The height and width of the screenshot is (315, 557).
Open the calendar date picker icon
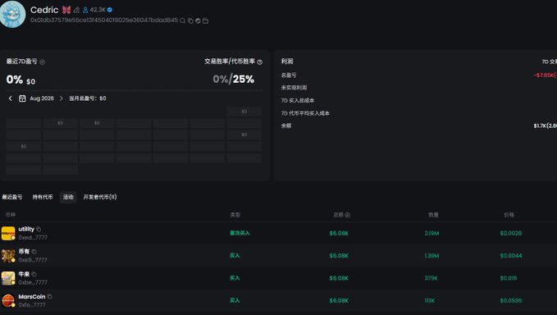[x=22, y=98]
